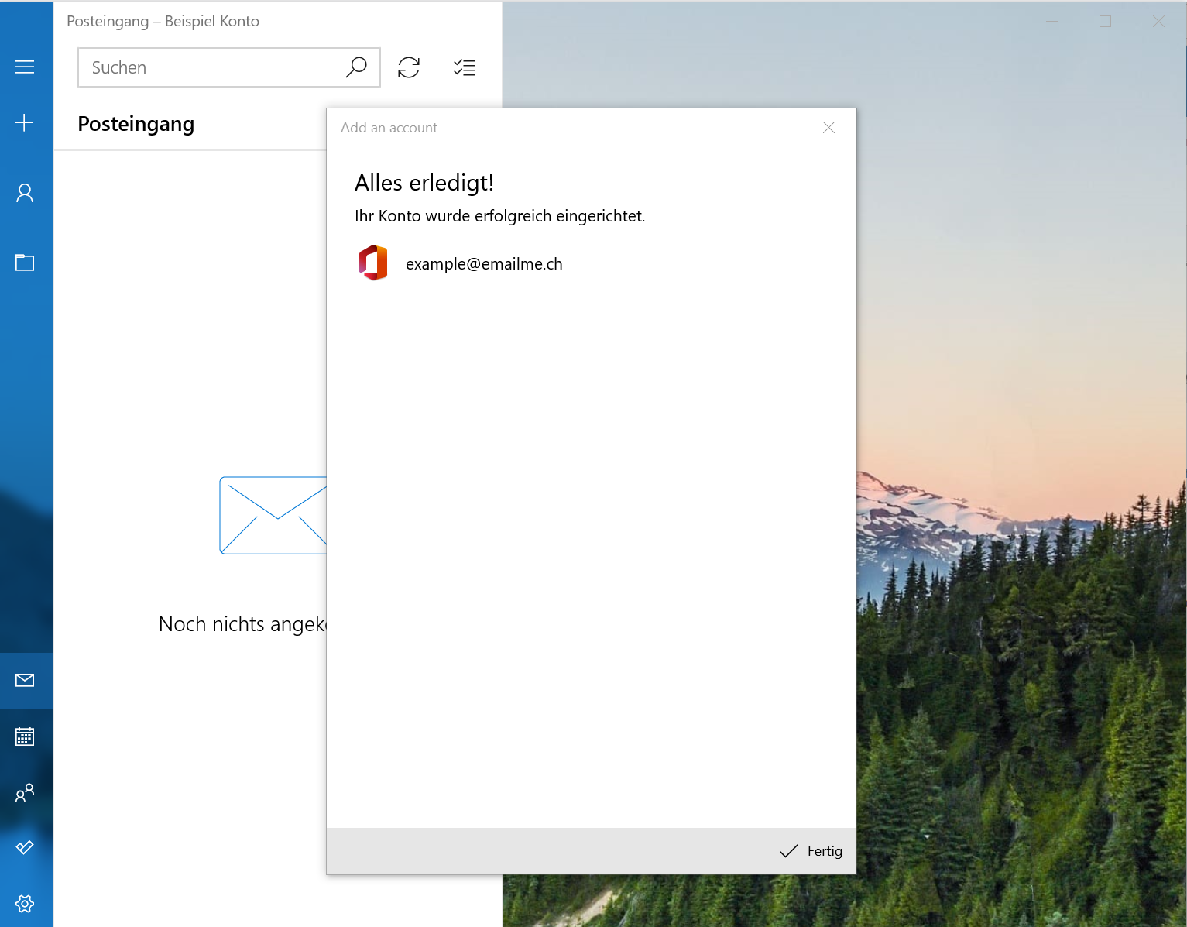Click the Posteingang folder heading
Viewport: 1187px width, 927px height.
[x=136, y=124]
